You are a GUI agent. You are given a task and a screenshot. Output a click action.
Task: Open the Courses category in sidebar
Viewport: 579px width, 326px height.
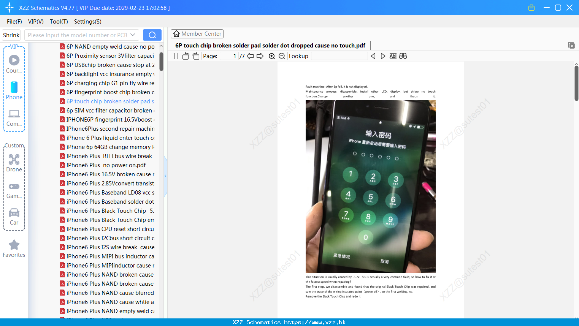click(14, 64)
